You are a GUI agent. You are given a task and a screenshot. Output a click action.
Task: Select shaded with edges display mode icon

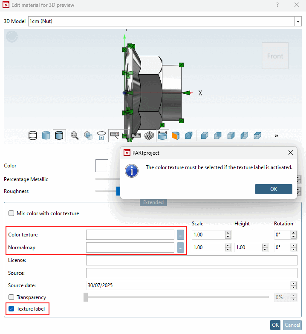[x=59, y=135]
